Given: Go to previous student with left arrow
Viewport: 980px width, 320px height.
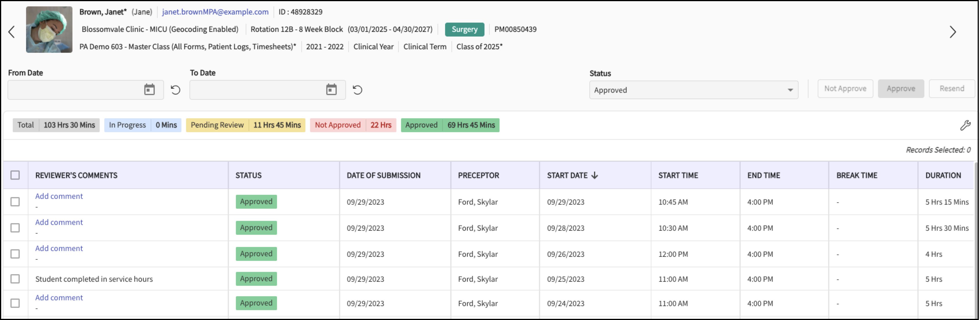Looking at the screenshot, I should pos(12,32).
